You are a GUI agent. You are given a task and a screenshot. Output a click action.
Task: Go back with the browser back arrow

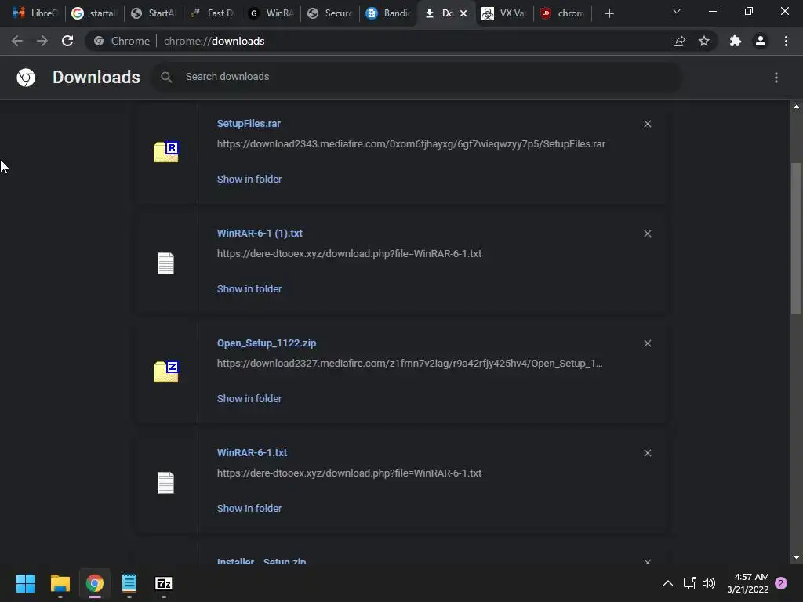coord(17,41)
